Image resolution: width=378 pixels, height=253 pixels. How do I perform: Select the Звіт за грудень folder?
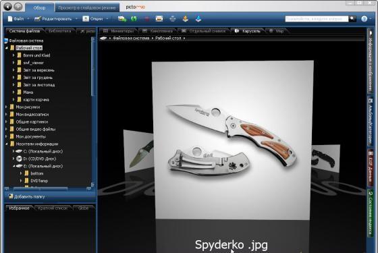[38, 78]
